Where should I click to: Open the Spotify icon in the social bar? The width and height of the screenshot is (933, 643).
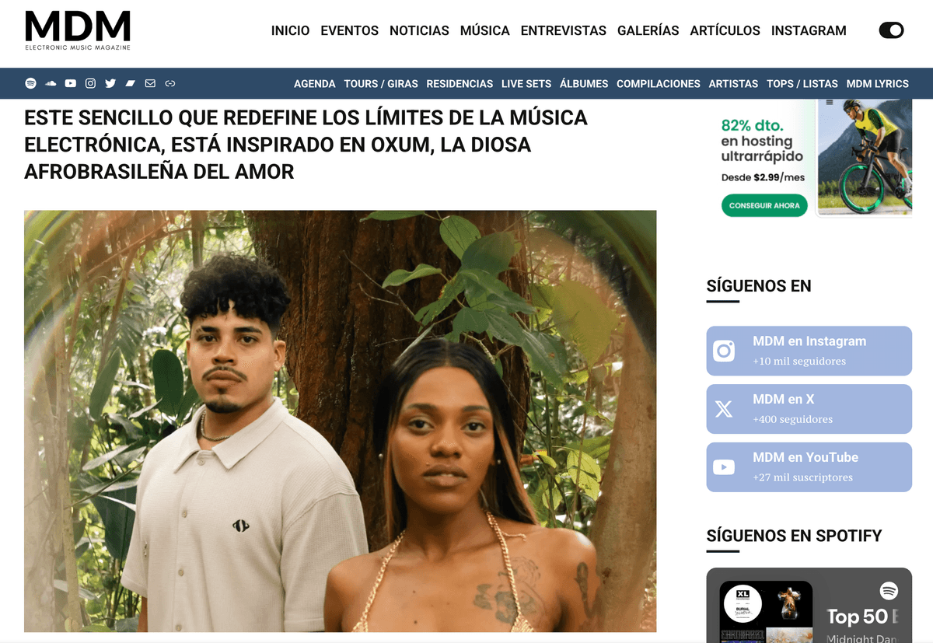point(31,83)
